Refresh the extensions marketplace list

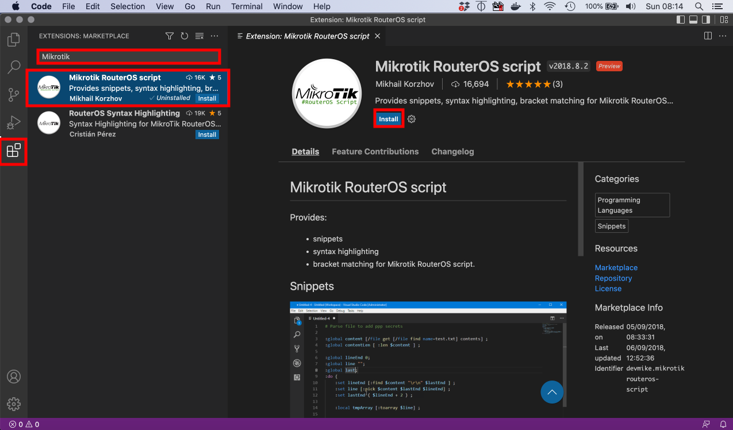tap(185, 36)
